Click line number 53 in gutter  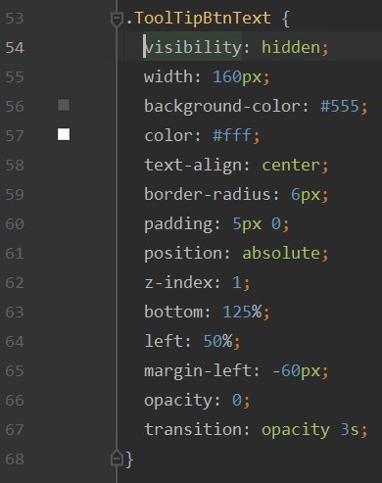tap(15, 19)
